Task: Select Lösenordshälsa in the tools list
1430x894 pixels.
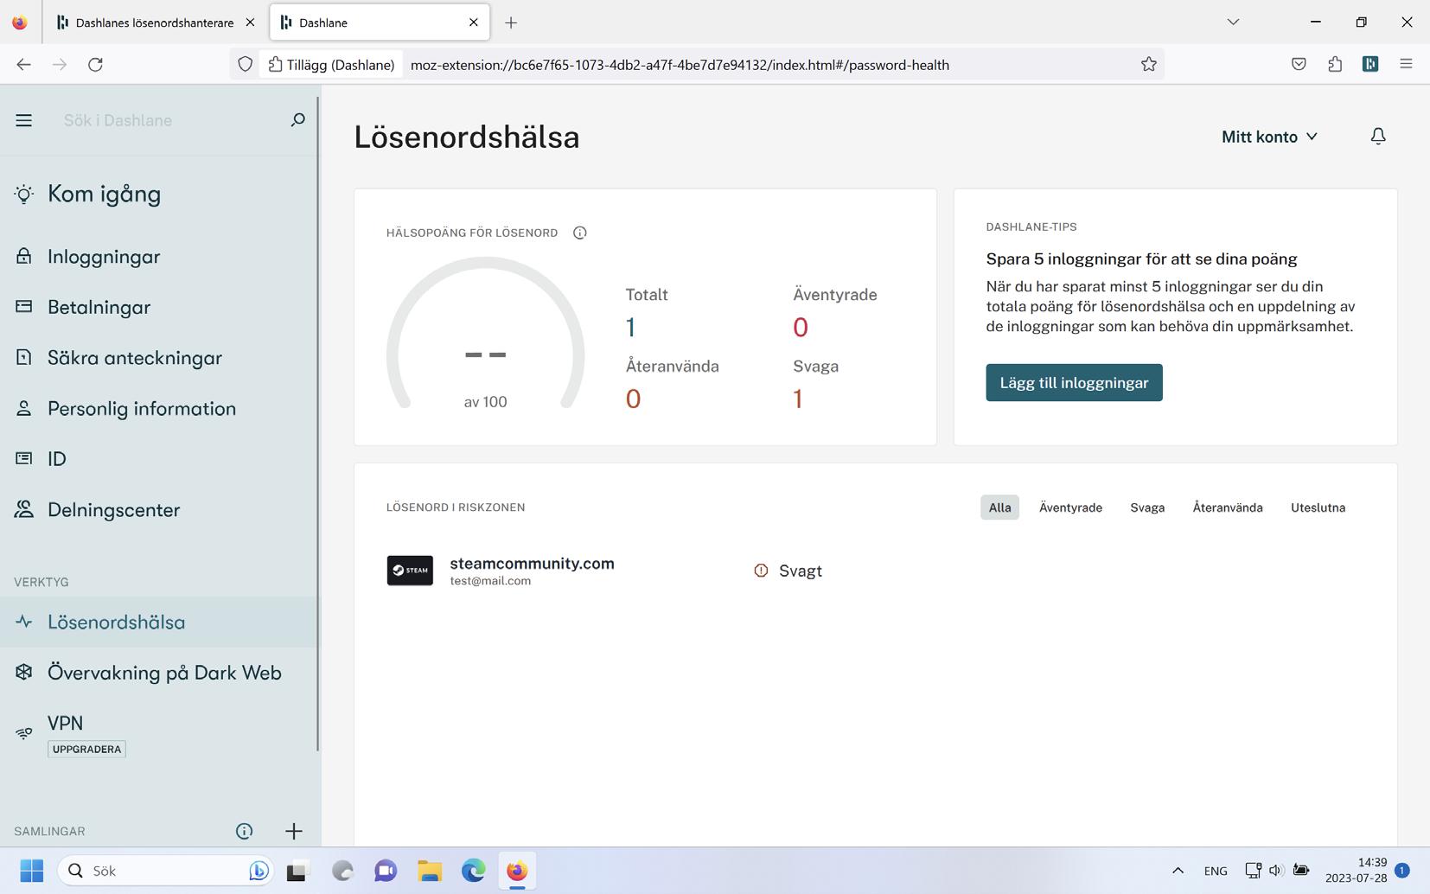Action: pos(160,622)
